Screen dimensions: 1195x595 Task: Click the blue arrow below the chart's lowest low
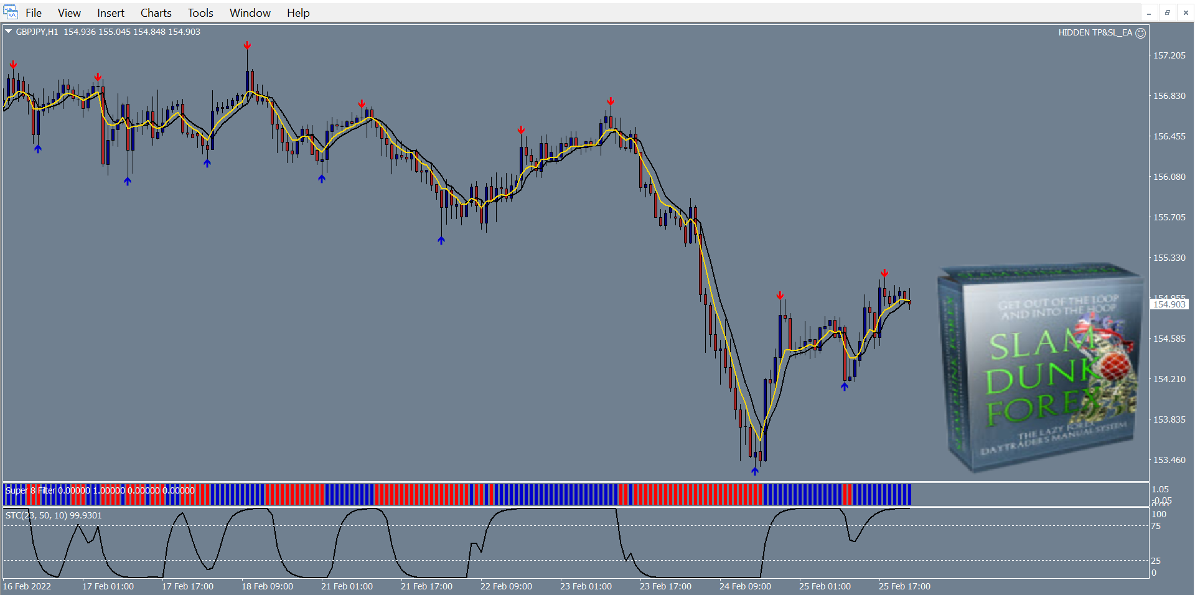coord(754,471)
